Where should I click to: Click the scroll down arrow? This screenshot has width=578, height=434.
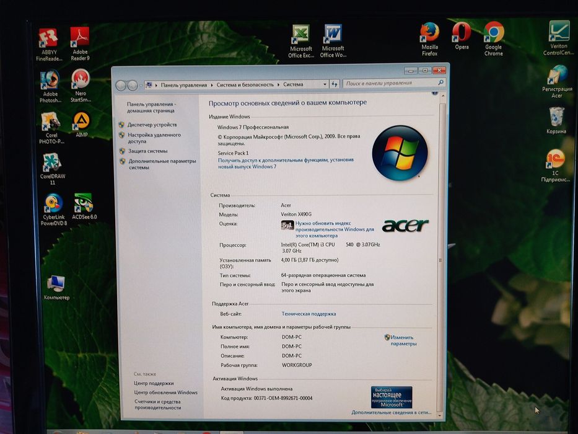click(x=439, y=415)
